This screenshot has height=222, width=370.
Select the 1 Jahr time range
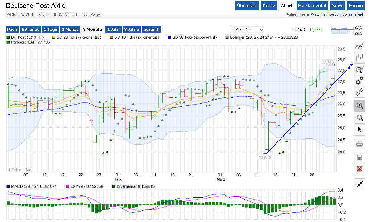click(x=113, y=30)
